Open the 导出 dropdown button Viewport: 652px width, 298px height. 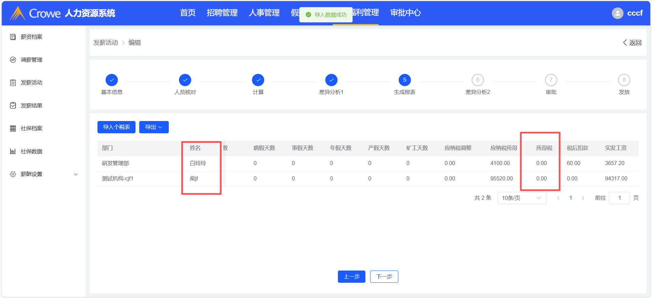coord(154,127)
